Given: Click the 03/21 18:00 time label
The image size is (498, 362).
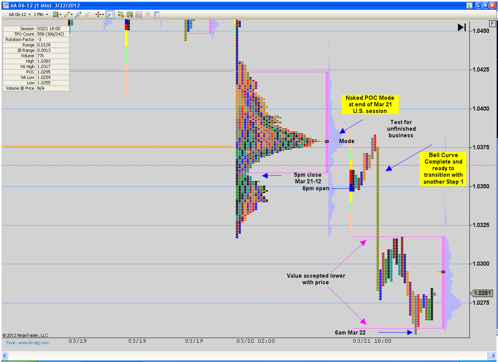Looking at the screenshot, I should pyautogui.click(x=372, y=341).
